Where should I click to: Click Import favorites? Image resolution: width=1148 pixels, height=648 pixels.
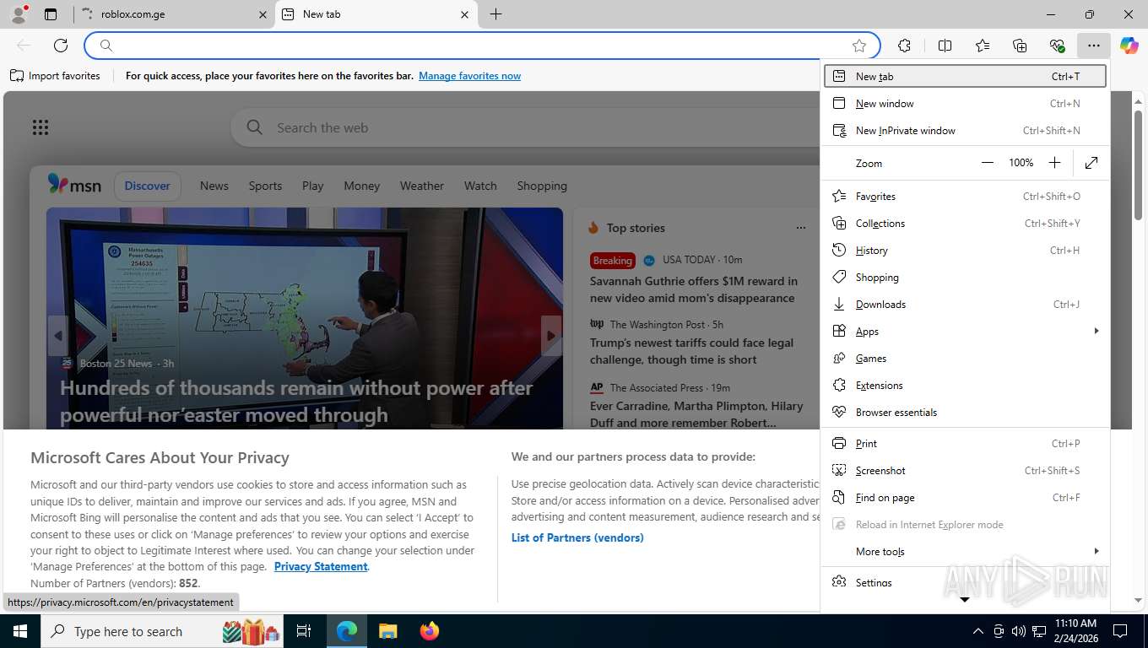click(x=55, y=76)
